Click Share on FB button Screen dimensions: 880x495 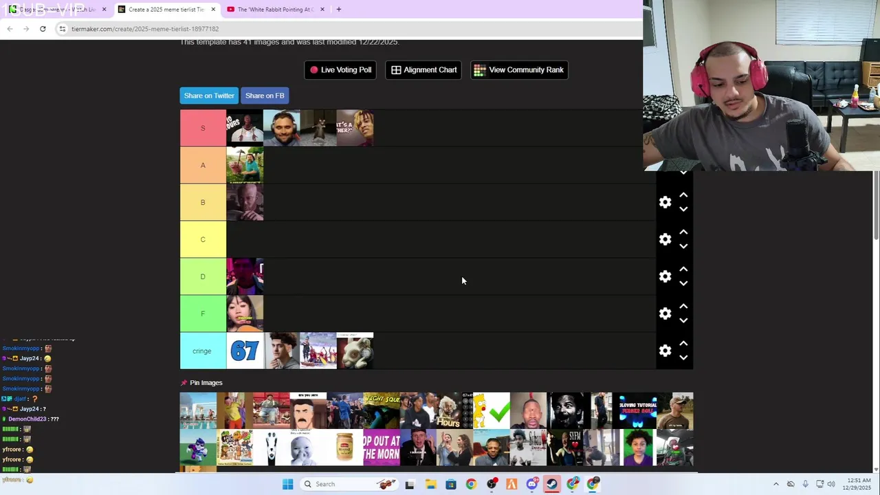point(265,96)
